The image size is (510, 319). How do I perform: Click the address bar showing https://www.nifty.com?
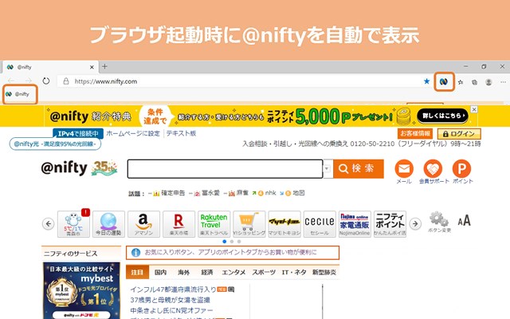coord(241,81)
